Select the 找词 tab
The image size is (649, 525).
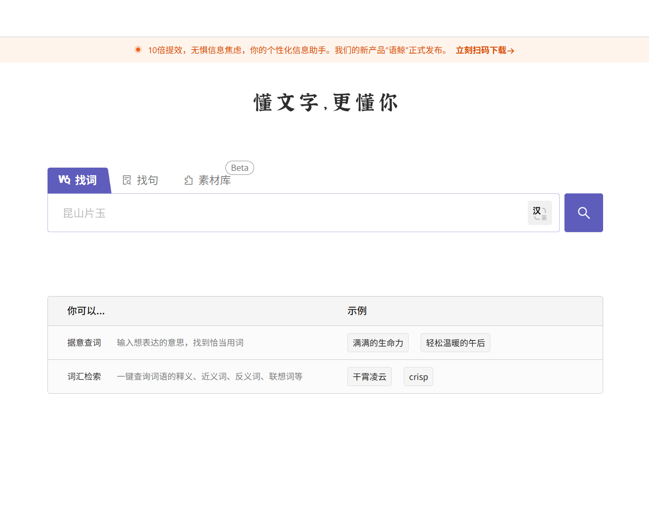pos(79,181)
